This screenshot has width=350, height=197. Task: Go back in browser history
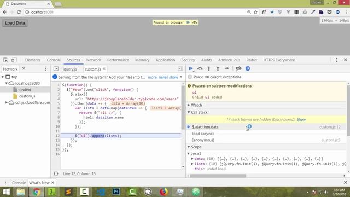click(x=5, y=12)
